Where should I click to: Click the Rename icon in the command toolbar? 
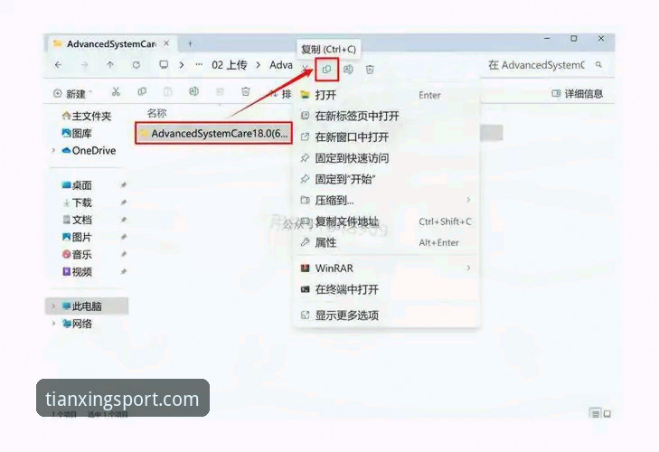(193, 91)
